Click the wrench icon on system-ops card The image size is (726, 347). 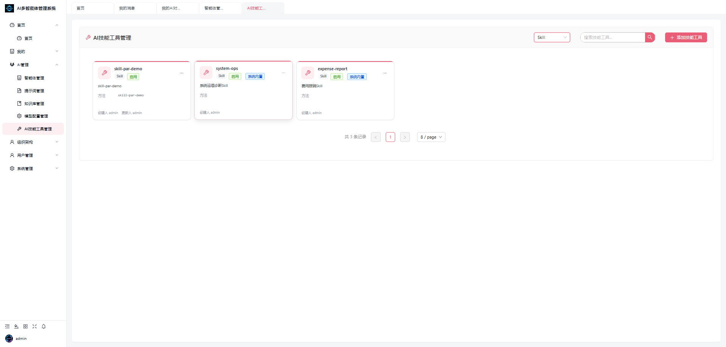tap(206, 72)
